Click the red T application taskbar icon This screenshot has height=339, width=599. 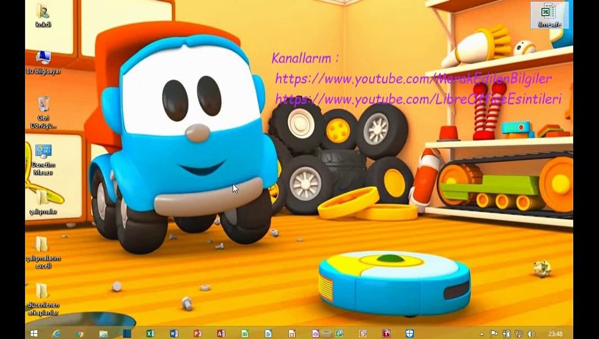pyautogui.click(x=386, y=333)
